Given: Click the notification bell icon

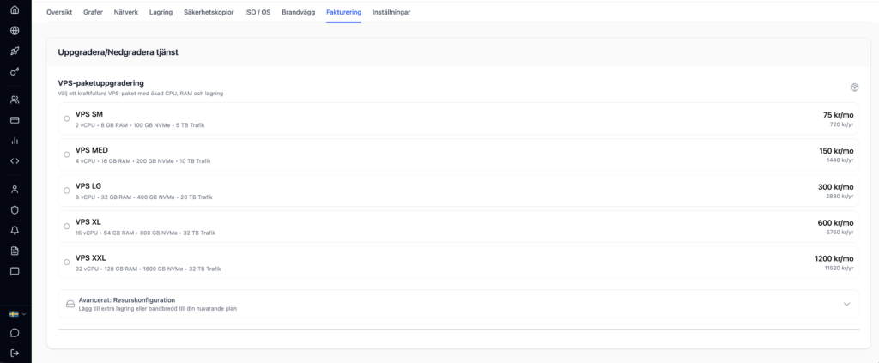Looking at the screenshot, I should (x=15, y=230).
